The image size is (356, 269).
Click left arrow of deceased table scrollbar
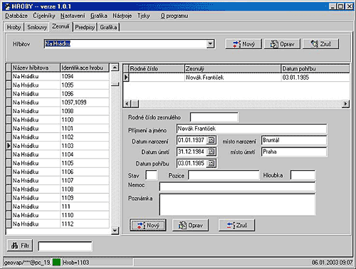[x=127, y=104]
